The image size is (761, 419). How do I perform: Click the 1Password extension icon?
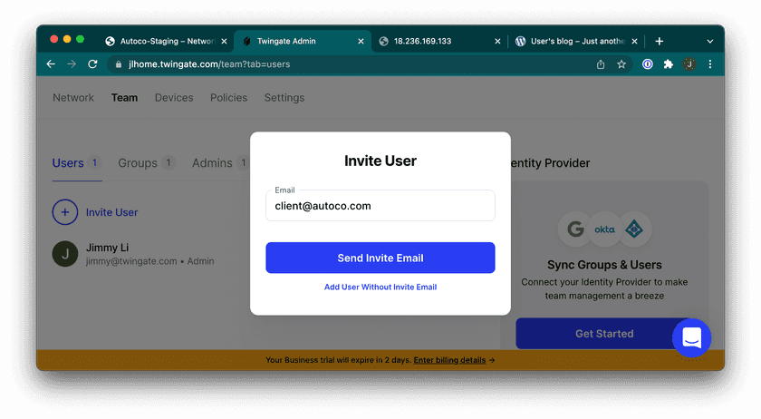pyautogui.click(x=648, y=64)
